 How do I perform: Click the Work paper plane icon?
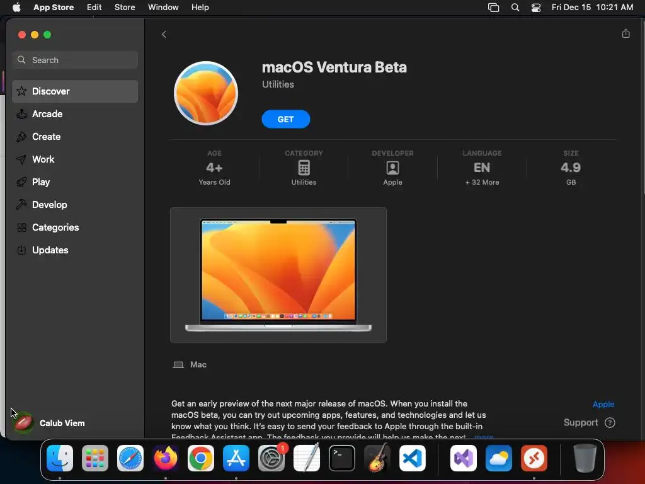pos(21,159)
